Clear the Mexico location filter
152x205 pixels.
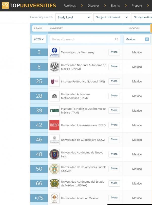click(147, 39)
